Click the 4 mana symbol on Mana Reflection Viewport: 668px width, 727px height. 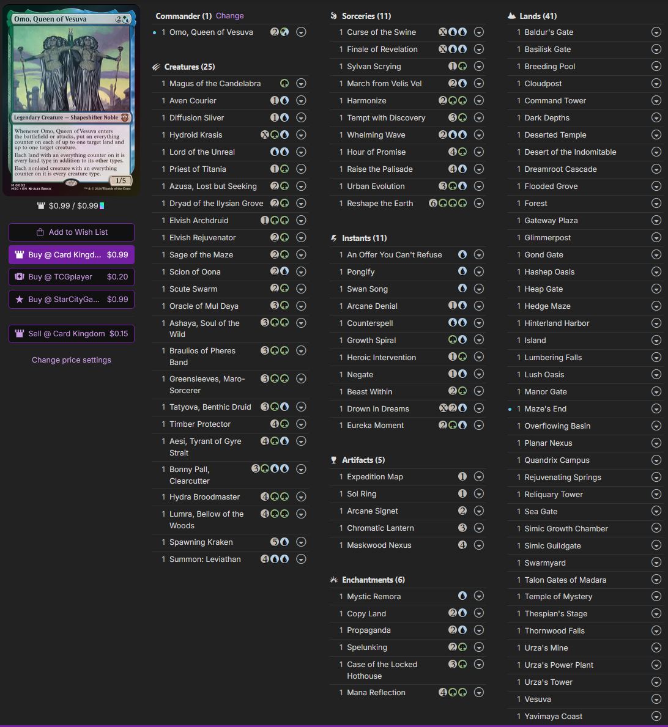(443, 692)
